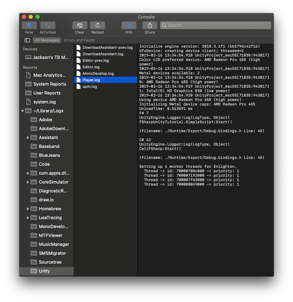This screenshot has height=302, width=293.
Task: Open the Info inspector icon
Action: coord(129,25)
